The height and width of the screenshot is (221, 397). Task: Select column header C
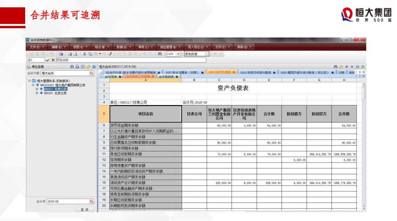(x=219, y=80)
